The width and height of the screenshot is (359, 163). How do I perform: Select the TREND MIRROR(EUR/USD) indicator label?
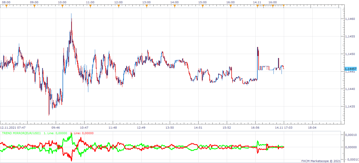coord(21,133)
